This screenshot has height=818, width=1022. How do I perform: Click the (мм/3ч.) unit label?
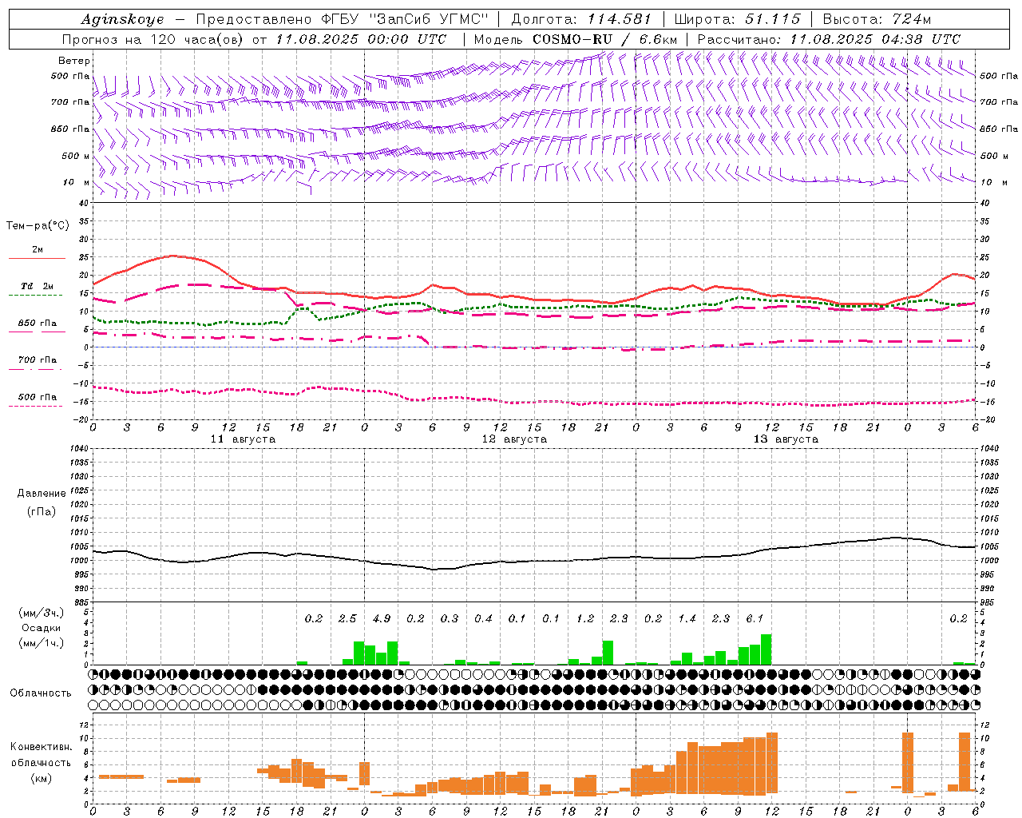coord(42,613)
